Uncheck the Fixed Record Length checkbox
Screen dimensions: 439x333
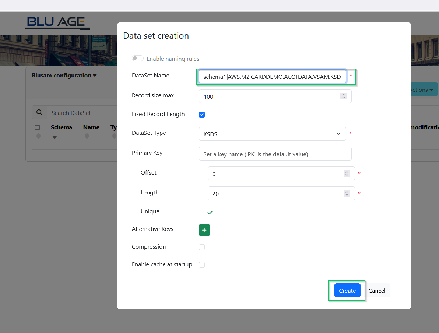point(202,115)
